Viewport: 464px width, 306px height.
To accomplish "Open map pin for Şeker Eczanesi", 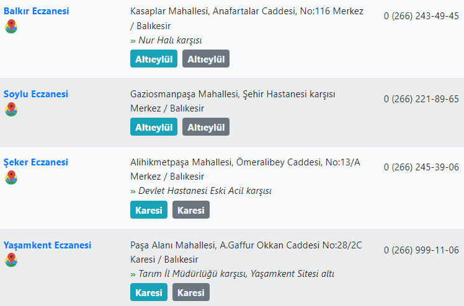I will coord(11,178).
